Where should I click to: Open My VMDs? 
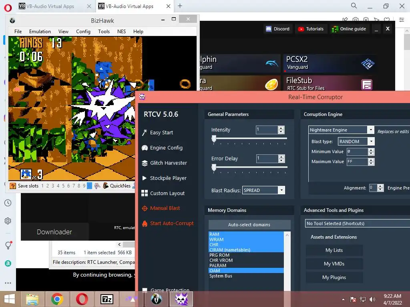pyautogui.click(x=334, y=264)
